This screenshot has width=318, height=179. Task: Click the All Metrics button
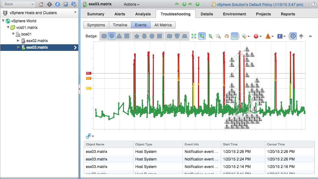(x=163, y=25)
